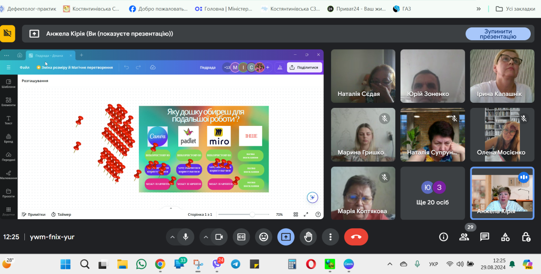Image resolution: width=541 pixels, height=274 pixels.
Task: Expand audio settings arrow beside microphone
Action: [x=173, y=237]
